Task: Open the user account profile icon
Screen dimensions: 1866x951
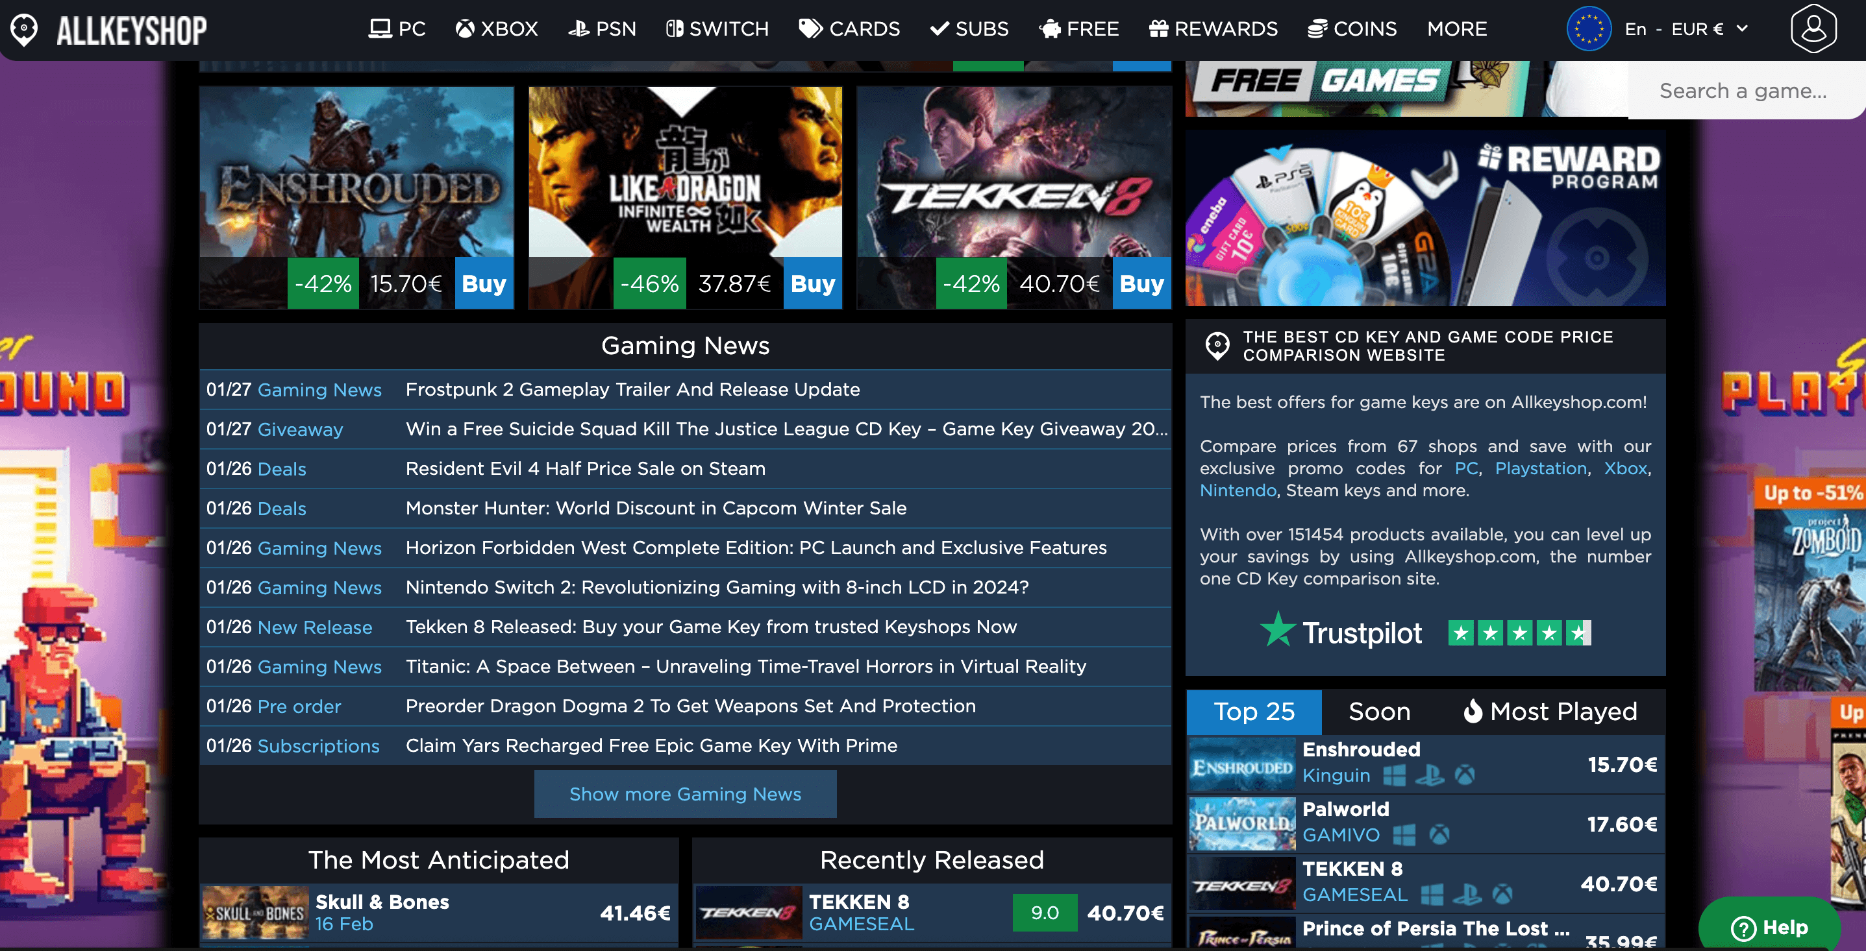Action: coord(1813,29)
